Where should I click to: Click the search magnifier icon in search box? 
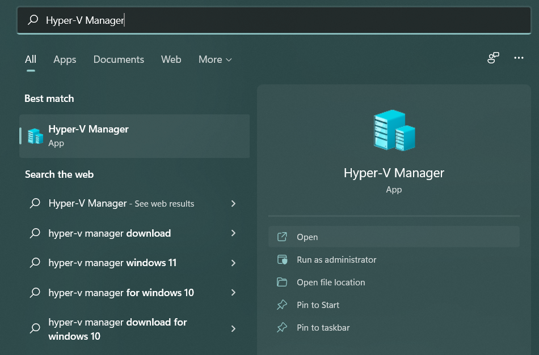(x=33, y=19)
